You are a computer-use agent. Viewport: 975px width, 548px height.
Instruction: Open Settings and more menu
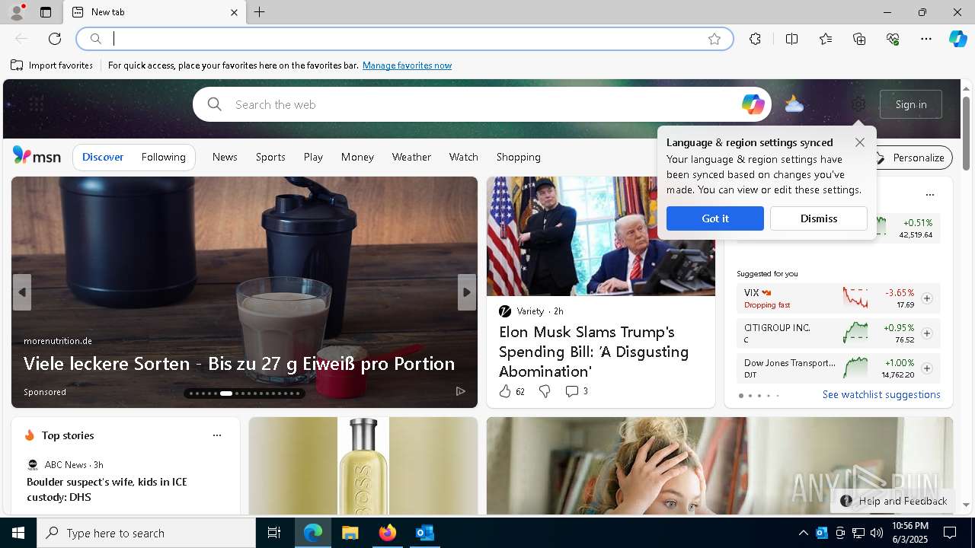926,39
